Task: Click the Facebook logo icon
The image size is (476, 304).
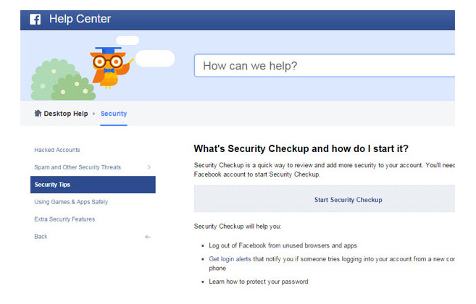Action: click(35, 20)
